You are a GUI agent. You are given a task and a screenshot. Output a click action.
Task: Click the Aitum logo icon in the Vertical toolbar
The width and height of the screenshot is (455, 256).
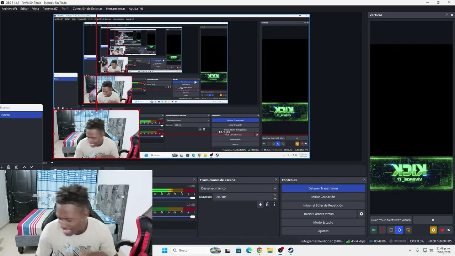click(449, 230)
